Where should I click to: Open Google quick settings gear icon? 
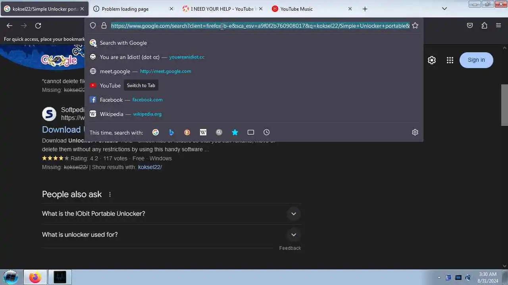[432, 60]
